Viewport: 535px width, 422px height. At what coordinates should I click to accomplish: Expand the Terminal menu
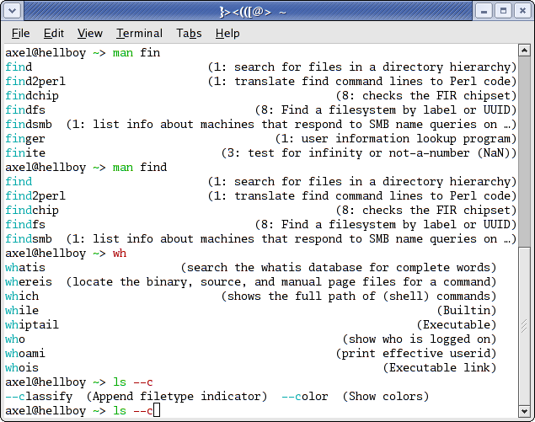pos(139,33)
